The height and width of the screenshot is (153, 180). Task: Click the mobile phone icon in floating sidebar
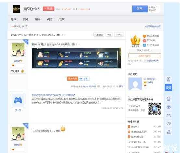[x=168, y=79]
